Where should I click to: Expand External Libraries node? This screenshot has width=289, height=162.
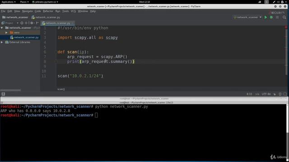2,42
